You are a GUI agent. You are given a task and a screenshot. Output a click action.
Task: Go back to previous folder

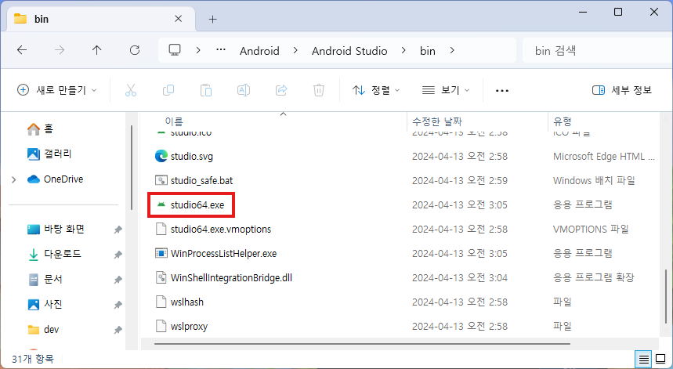tap(22, 50)
